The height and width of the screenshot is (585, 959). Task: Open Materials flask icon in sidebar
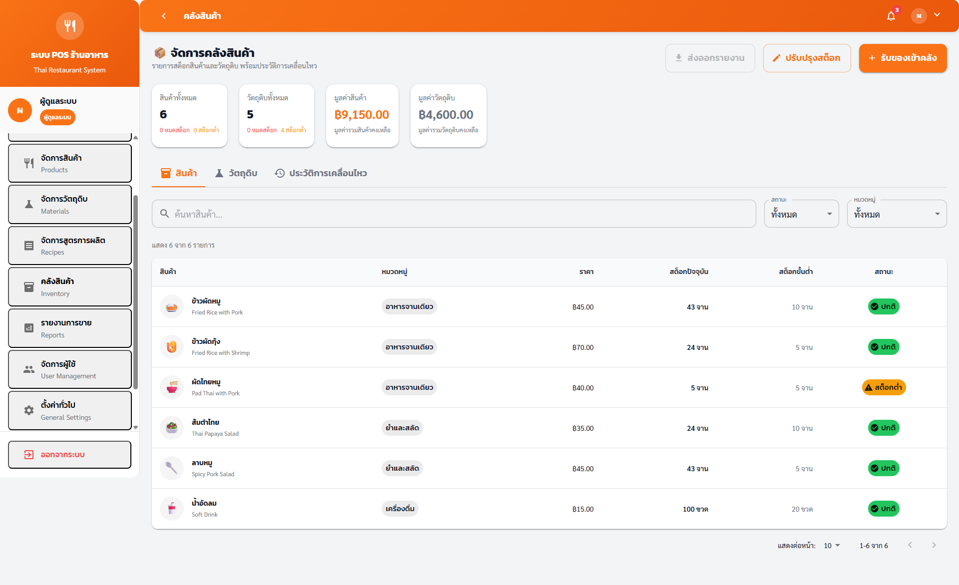click(x=29, y=205)
